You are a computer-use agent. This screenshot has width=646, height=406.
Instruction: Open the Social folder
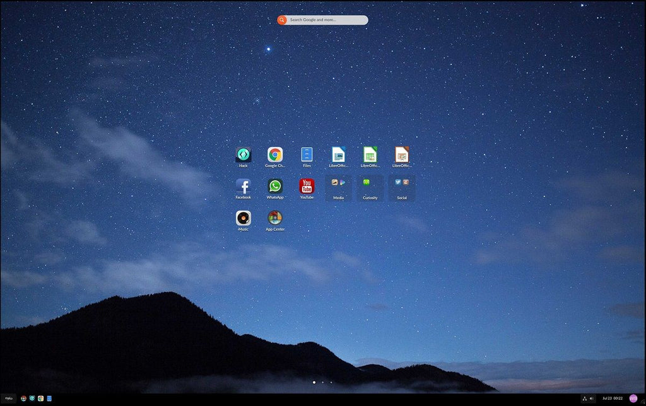click(402, 185)
